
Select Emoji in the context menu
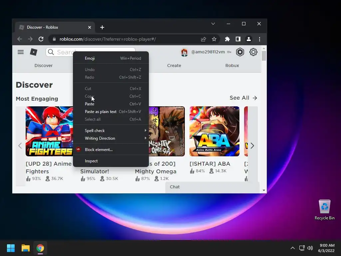click(x=111, y=58)
